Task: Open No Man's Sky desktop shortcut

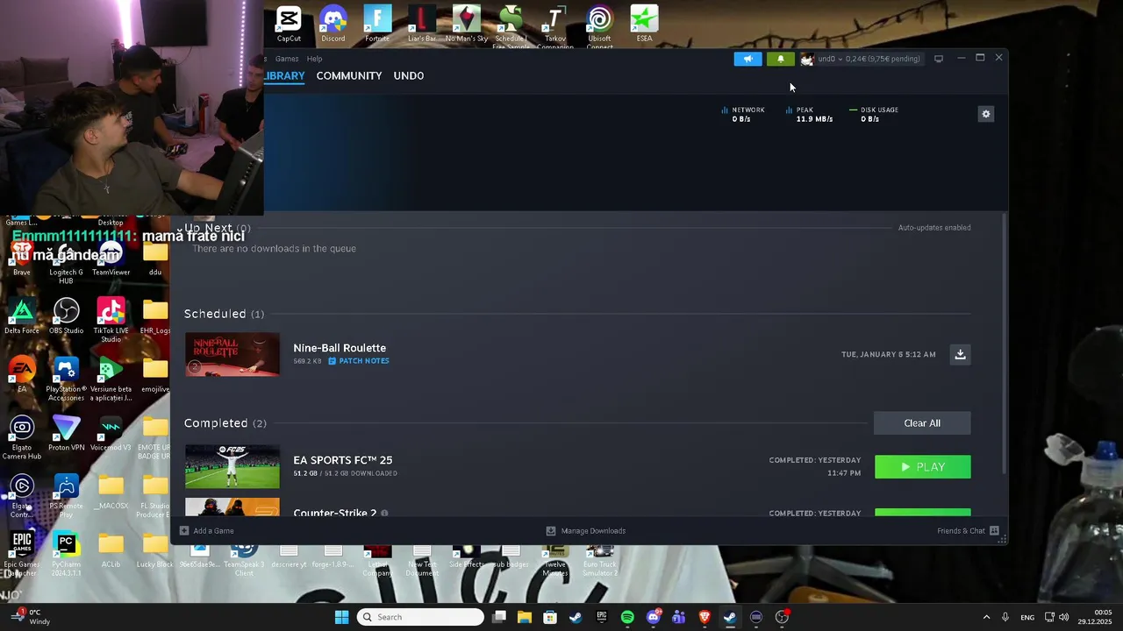Action: [467, 24]
